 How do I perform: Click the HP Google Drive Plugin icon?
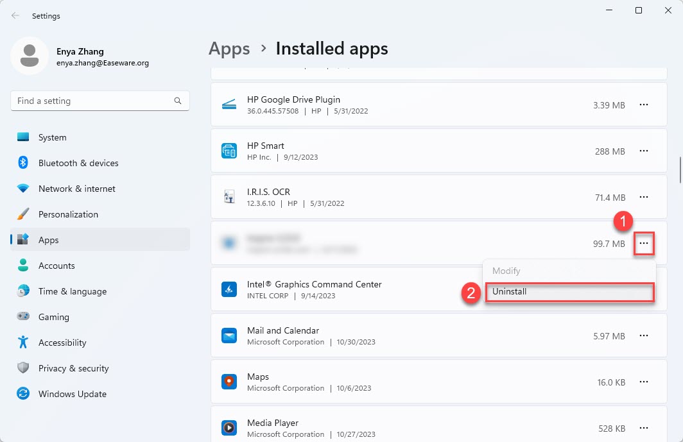pyautogui.click(x=229, y=105)
